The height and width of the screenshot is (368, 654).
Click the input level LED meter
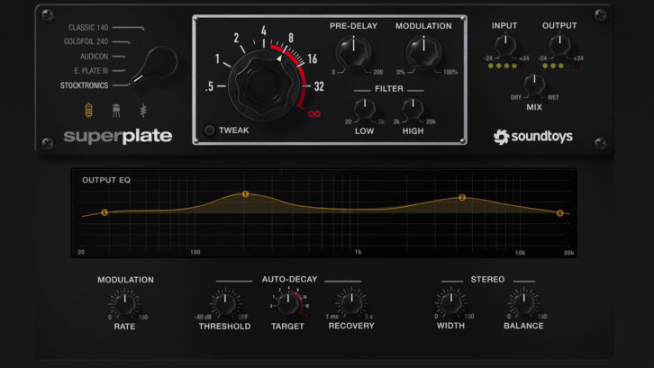[x=506, y=66]
